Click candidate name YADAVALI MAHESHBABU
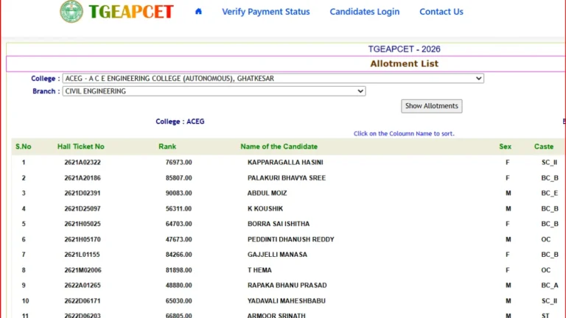 [x=286, y=300]
